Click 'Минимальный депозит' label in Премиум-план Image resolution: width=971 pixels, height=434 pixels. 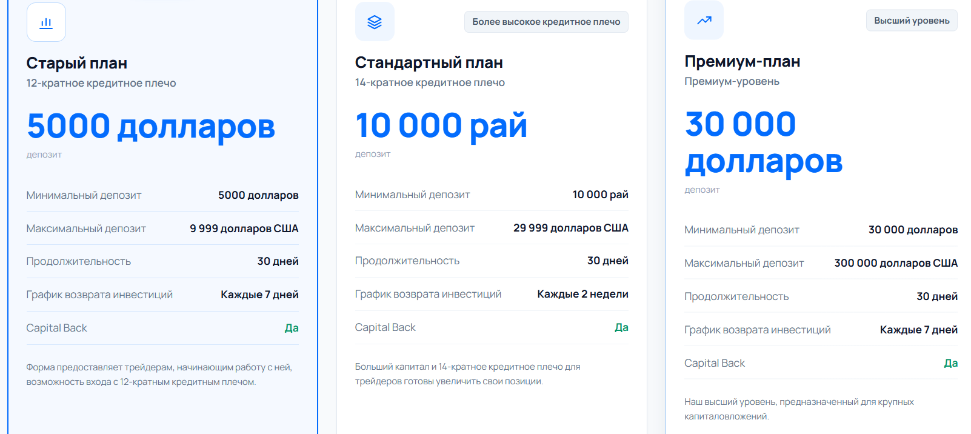pos(742,230)
